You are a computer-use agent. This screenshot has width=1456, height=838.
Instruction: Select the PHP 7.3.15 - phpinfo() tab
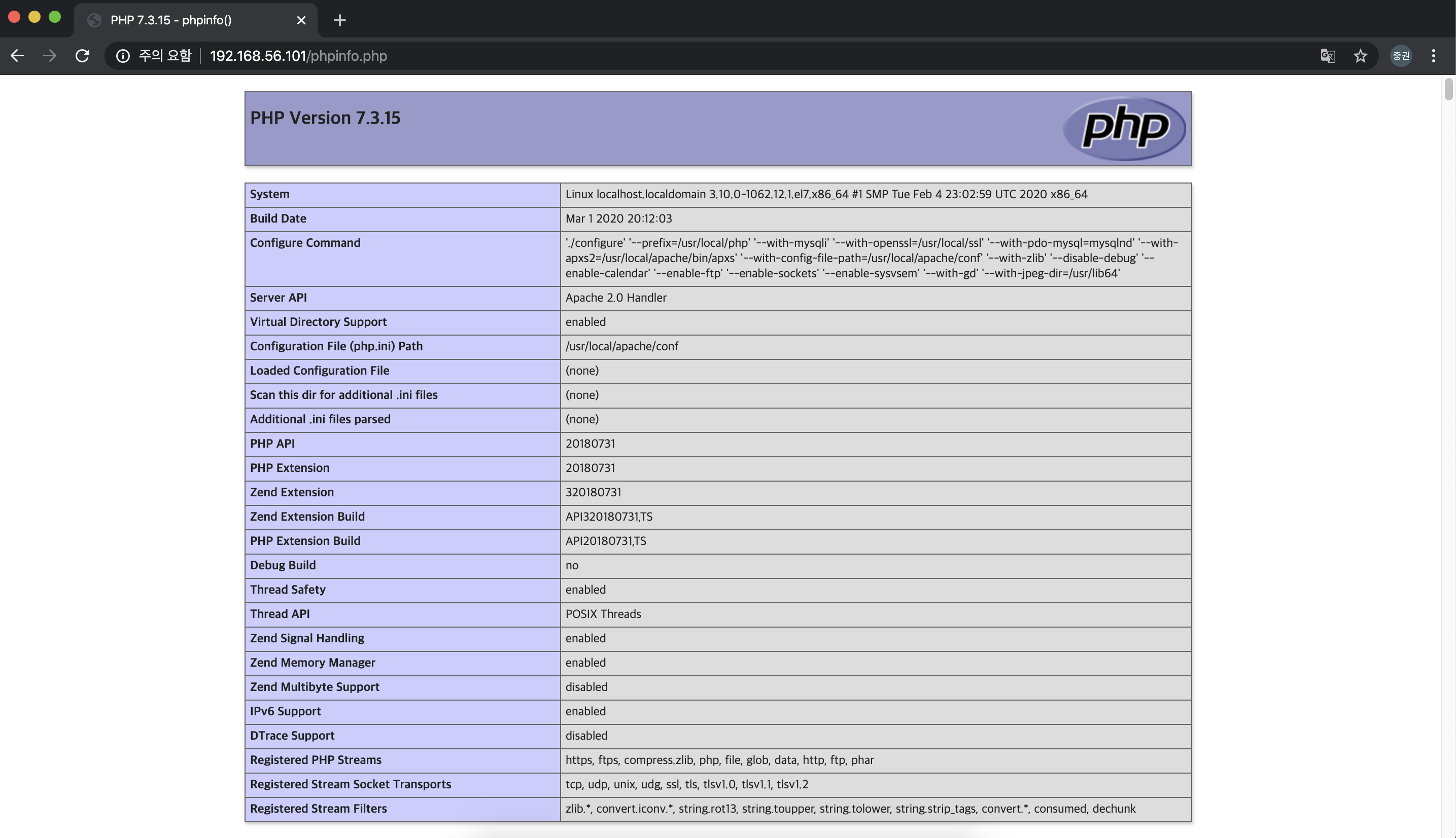[171, 20]
